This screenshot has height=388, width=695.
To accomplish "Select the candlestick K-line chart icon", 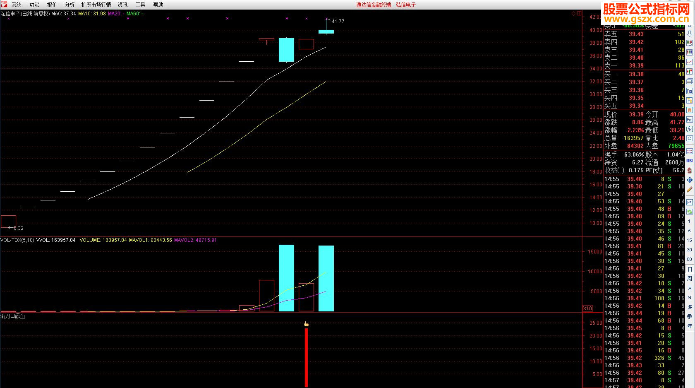I will [x=690, y=72].
